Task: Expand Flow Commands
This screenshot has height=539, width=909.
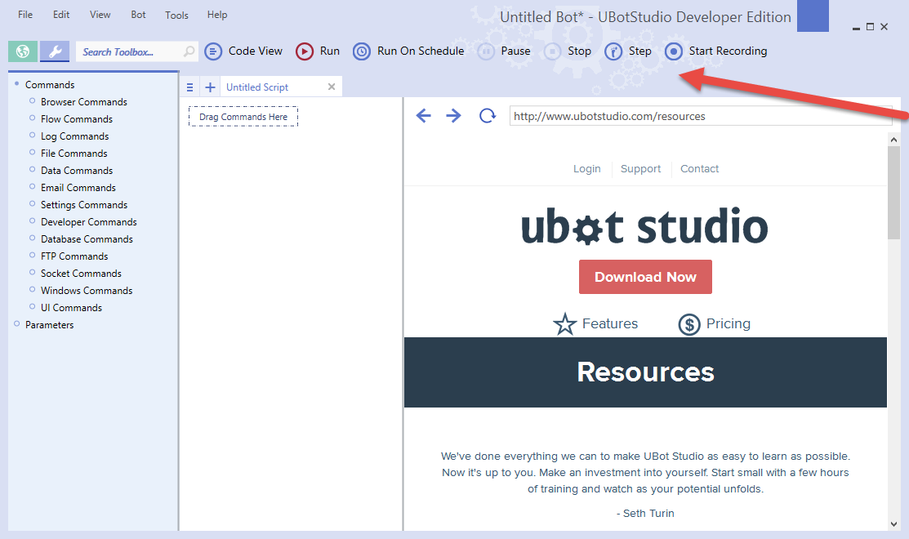Action: pyautogui.click(x=33, y=118)
